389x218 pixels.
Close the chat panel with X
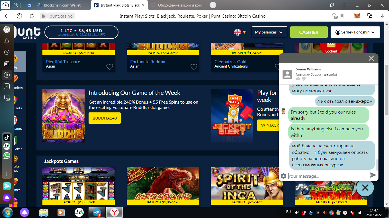[371, 58]
